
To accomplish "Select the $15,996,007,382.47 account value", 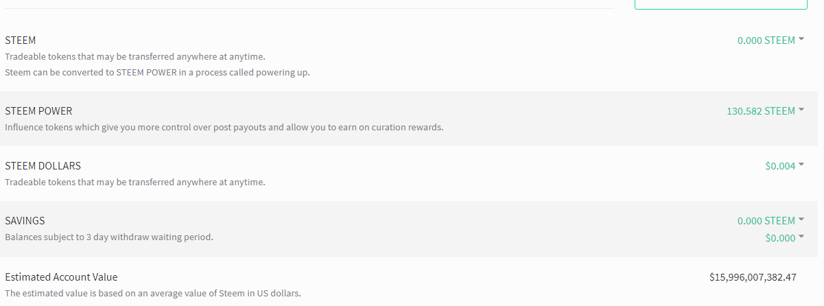I will tap(753, 277).
